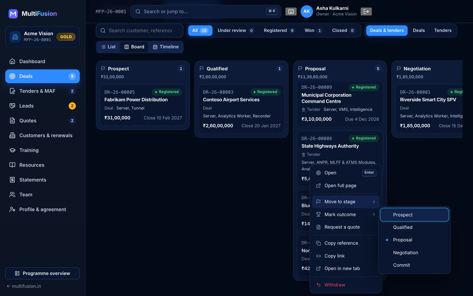Go to Training in sidebar
The width and height of the screenshot is (473, 296).
(43, 150)
